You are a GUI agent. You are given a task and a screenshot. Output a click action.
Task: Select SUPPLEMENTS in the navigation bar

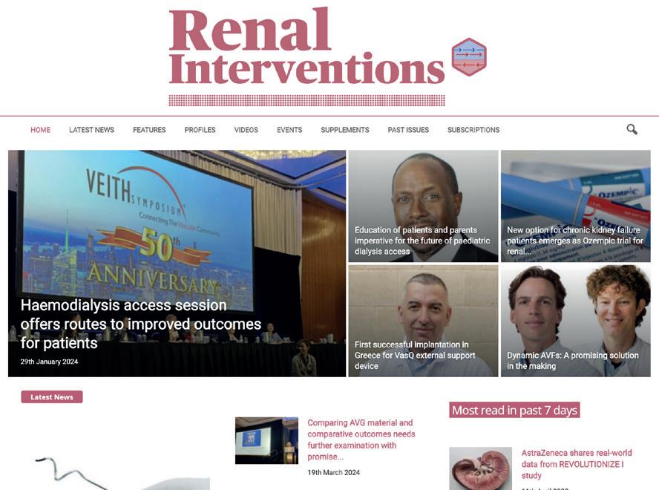[x=345, y=130]
